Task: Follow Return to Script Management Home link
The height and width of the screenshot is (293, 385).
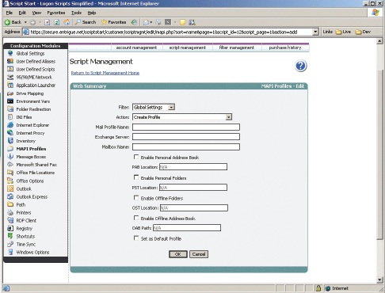Action: pyautogui.click(x=105, y=73)
